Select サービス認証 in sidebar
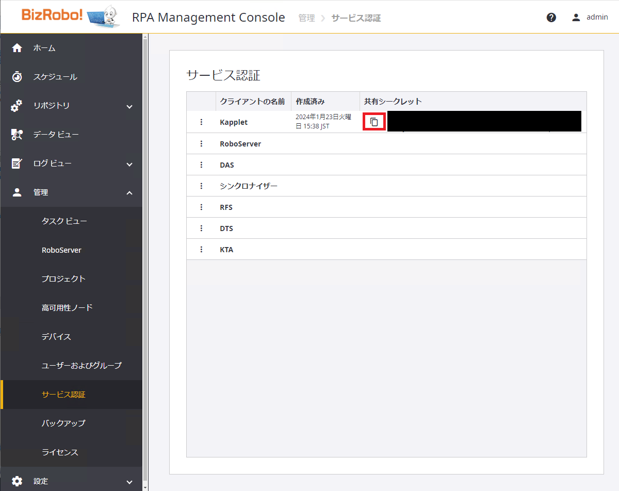Screen dimensions: 619x491 [71, 395]
